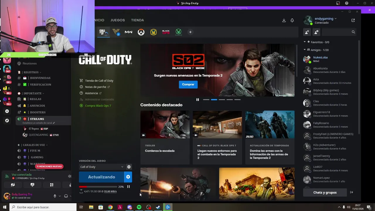Open the Black Ops game icon
Viewport: 375px width, 211px height.
tap(166, 32)
